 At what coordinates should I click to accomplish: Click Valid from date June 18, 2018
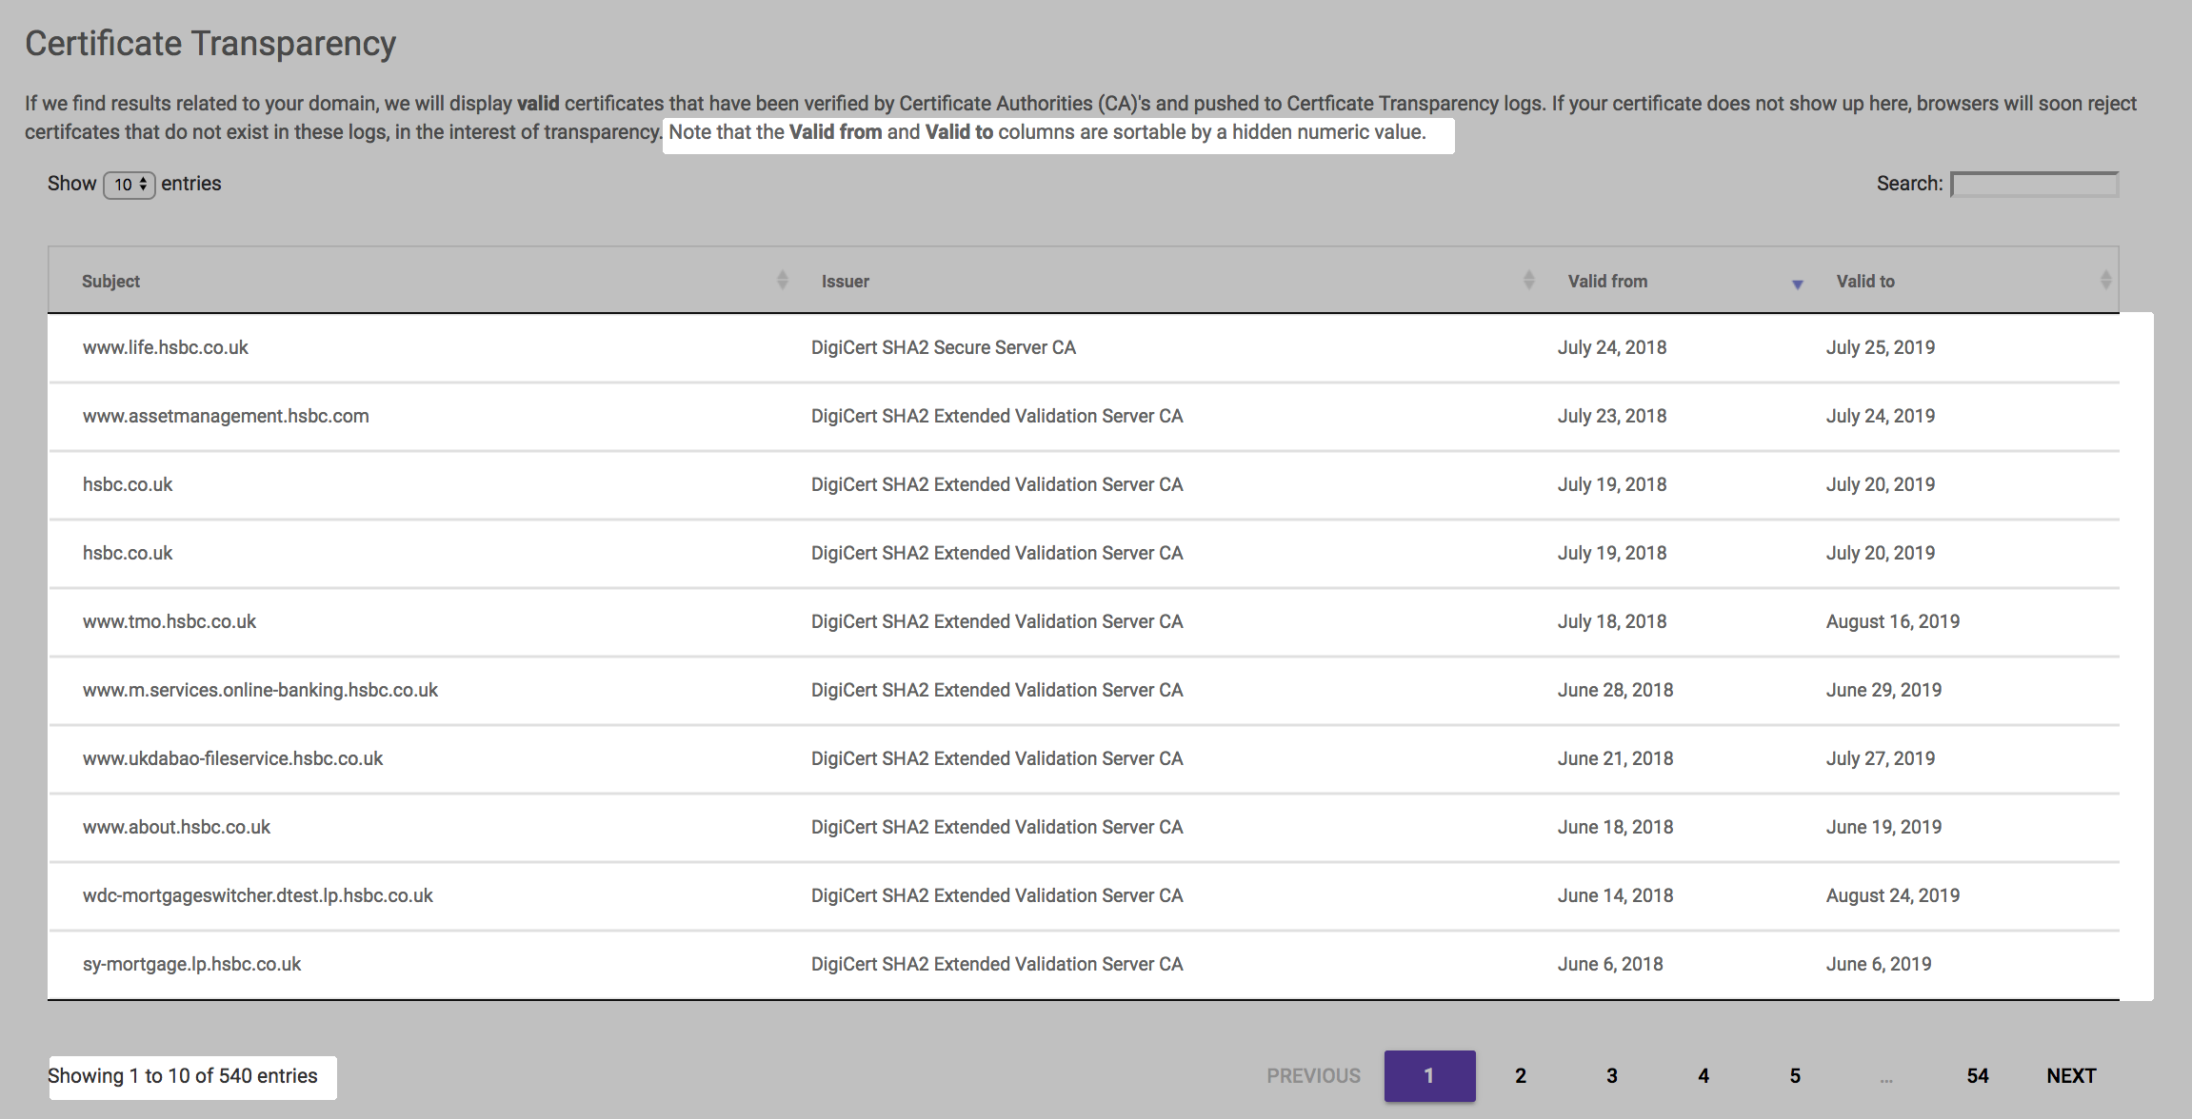coord(1615,828)
